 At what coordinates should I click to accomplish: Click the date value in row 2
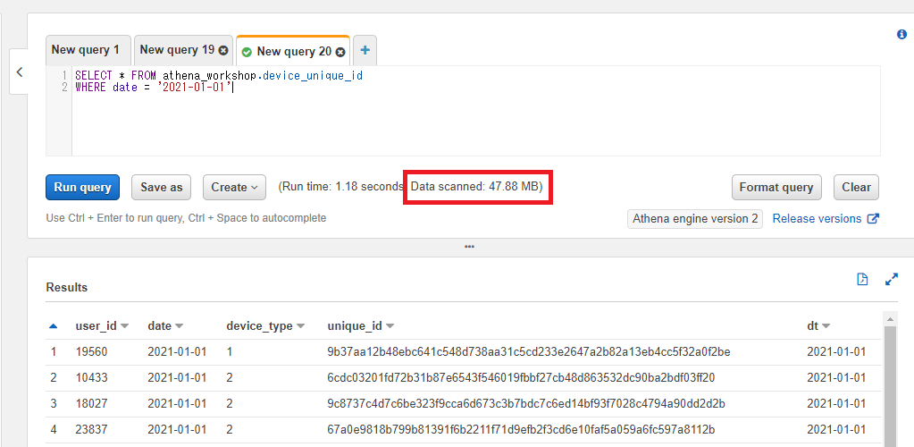(x=177, y=377)
